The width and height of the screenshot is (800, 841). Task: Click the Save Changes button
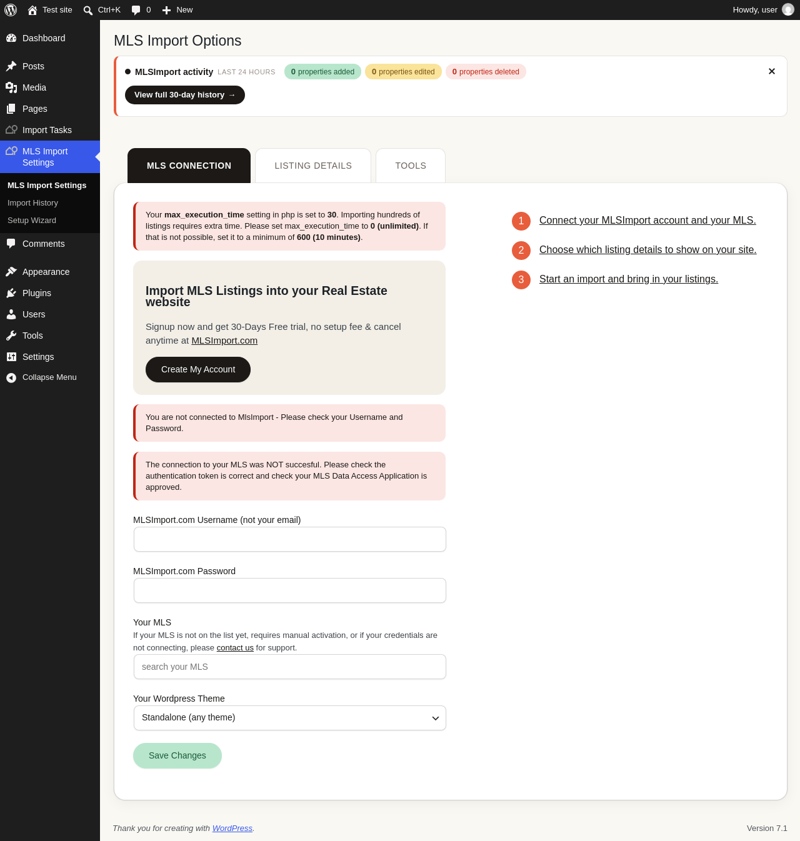click(177, 755)
